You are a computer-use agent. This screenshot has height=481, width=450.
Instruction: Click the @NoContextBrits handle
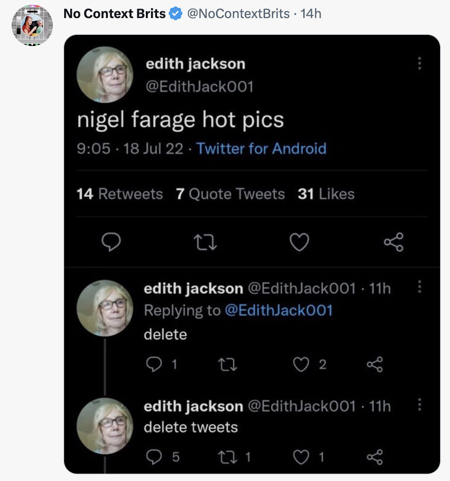(x=238, y=14)
